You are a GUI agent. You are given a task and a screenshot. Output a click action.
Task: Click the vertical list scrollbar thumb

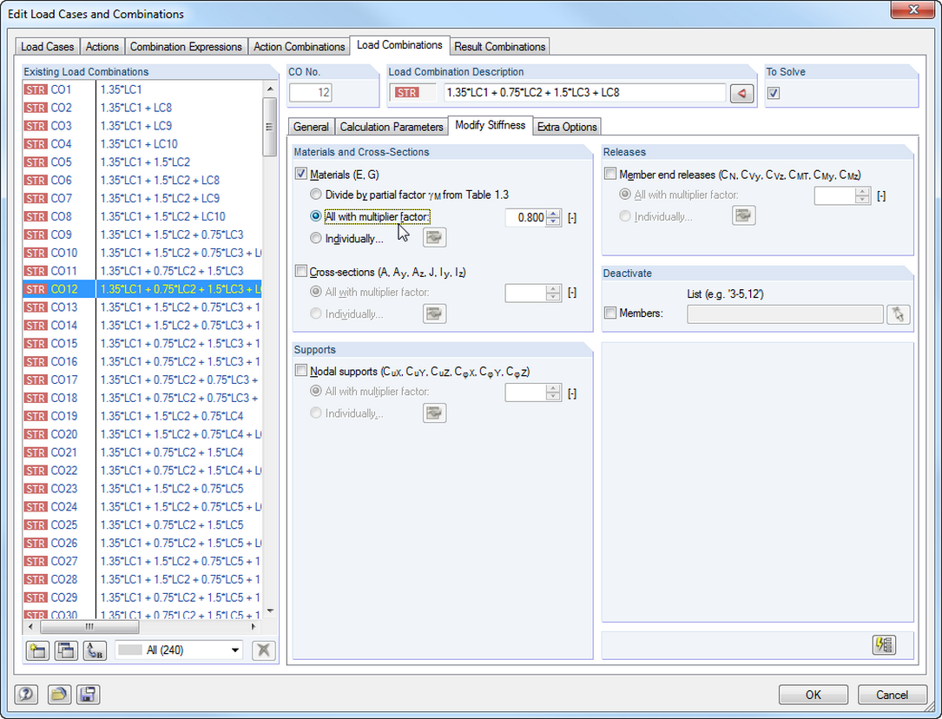(270, 126)
